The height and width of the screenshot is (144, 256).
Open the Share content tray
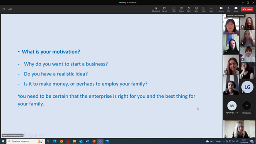[x=236, y=9]
